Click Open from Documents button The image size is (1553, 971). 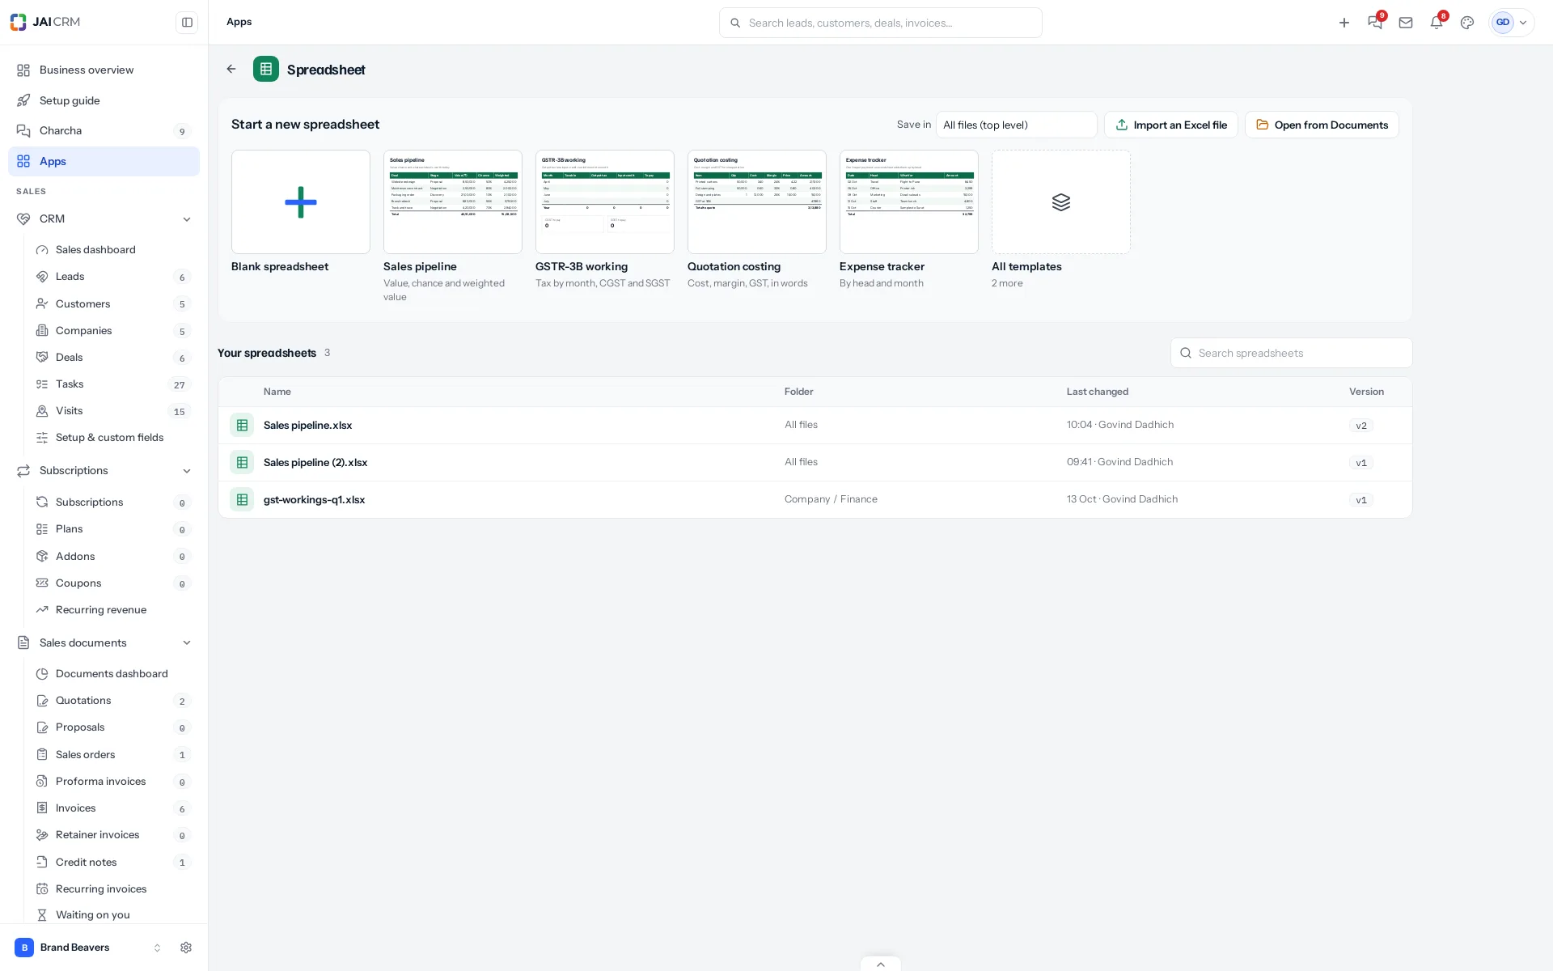1322,125
